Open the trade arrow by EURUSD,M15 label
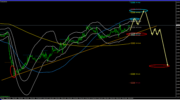 (1, 2)
